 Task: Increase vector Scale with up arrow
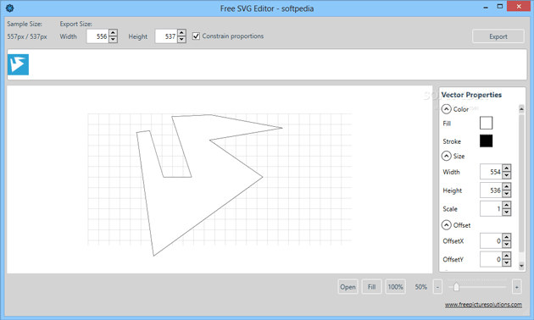click(x=507, y=205)
